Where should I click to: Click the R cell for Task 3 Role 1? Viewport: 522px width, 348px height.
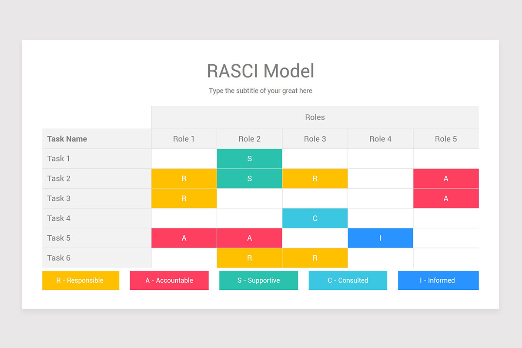pos(184,198)
